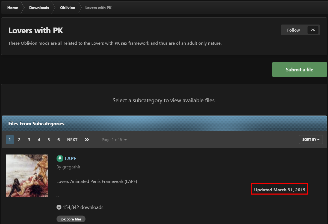
Task: View the 26 followers count
Action: point(313,30)
